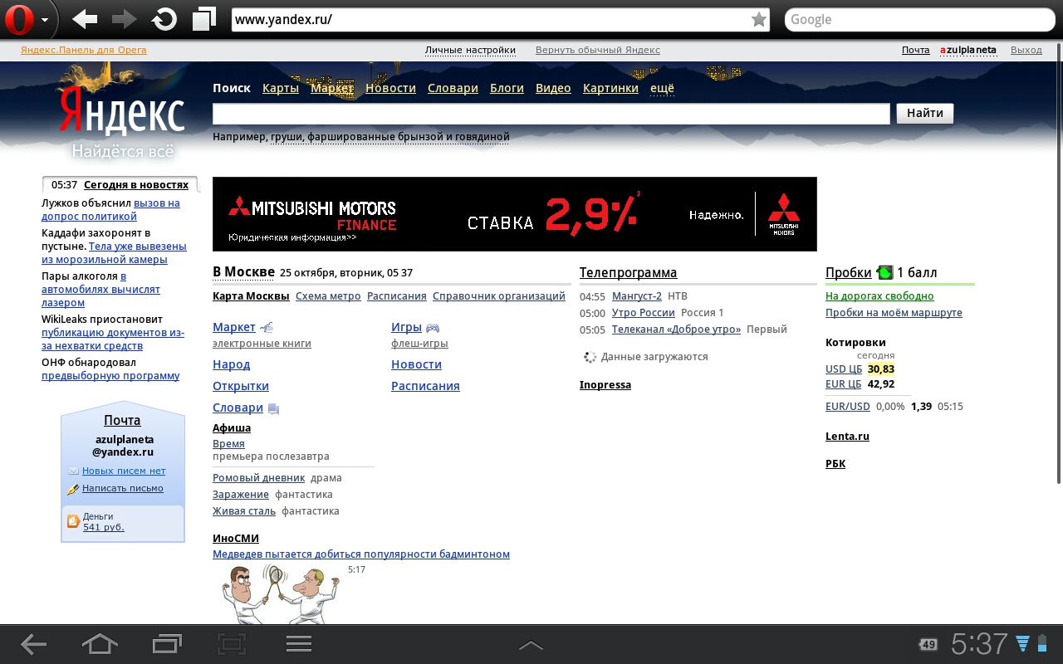Focus the Yandex search input field
Viewport: 1063px width, 664px height.
pyautogui.click(x=551, y=114)
